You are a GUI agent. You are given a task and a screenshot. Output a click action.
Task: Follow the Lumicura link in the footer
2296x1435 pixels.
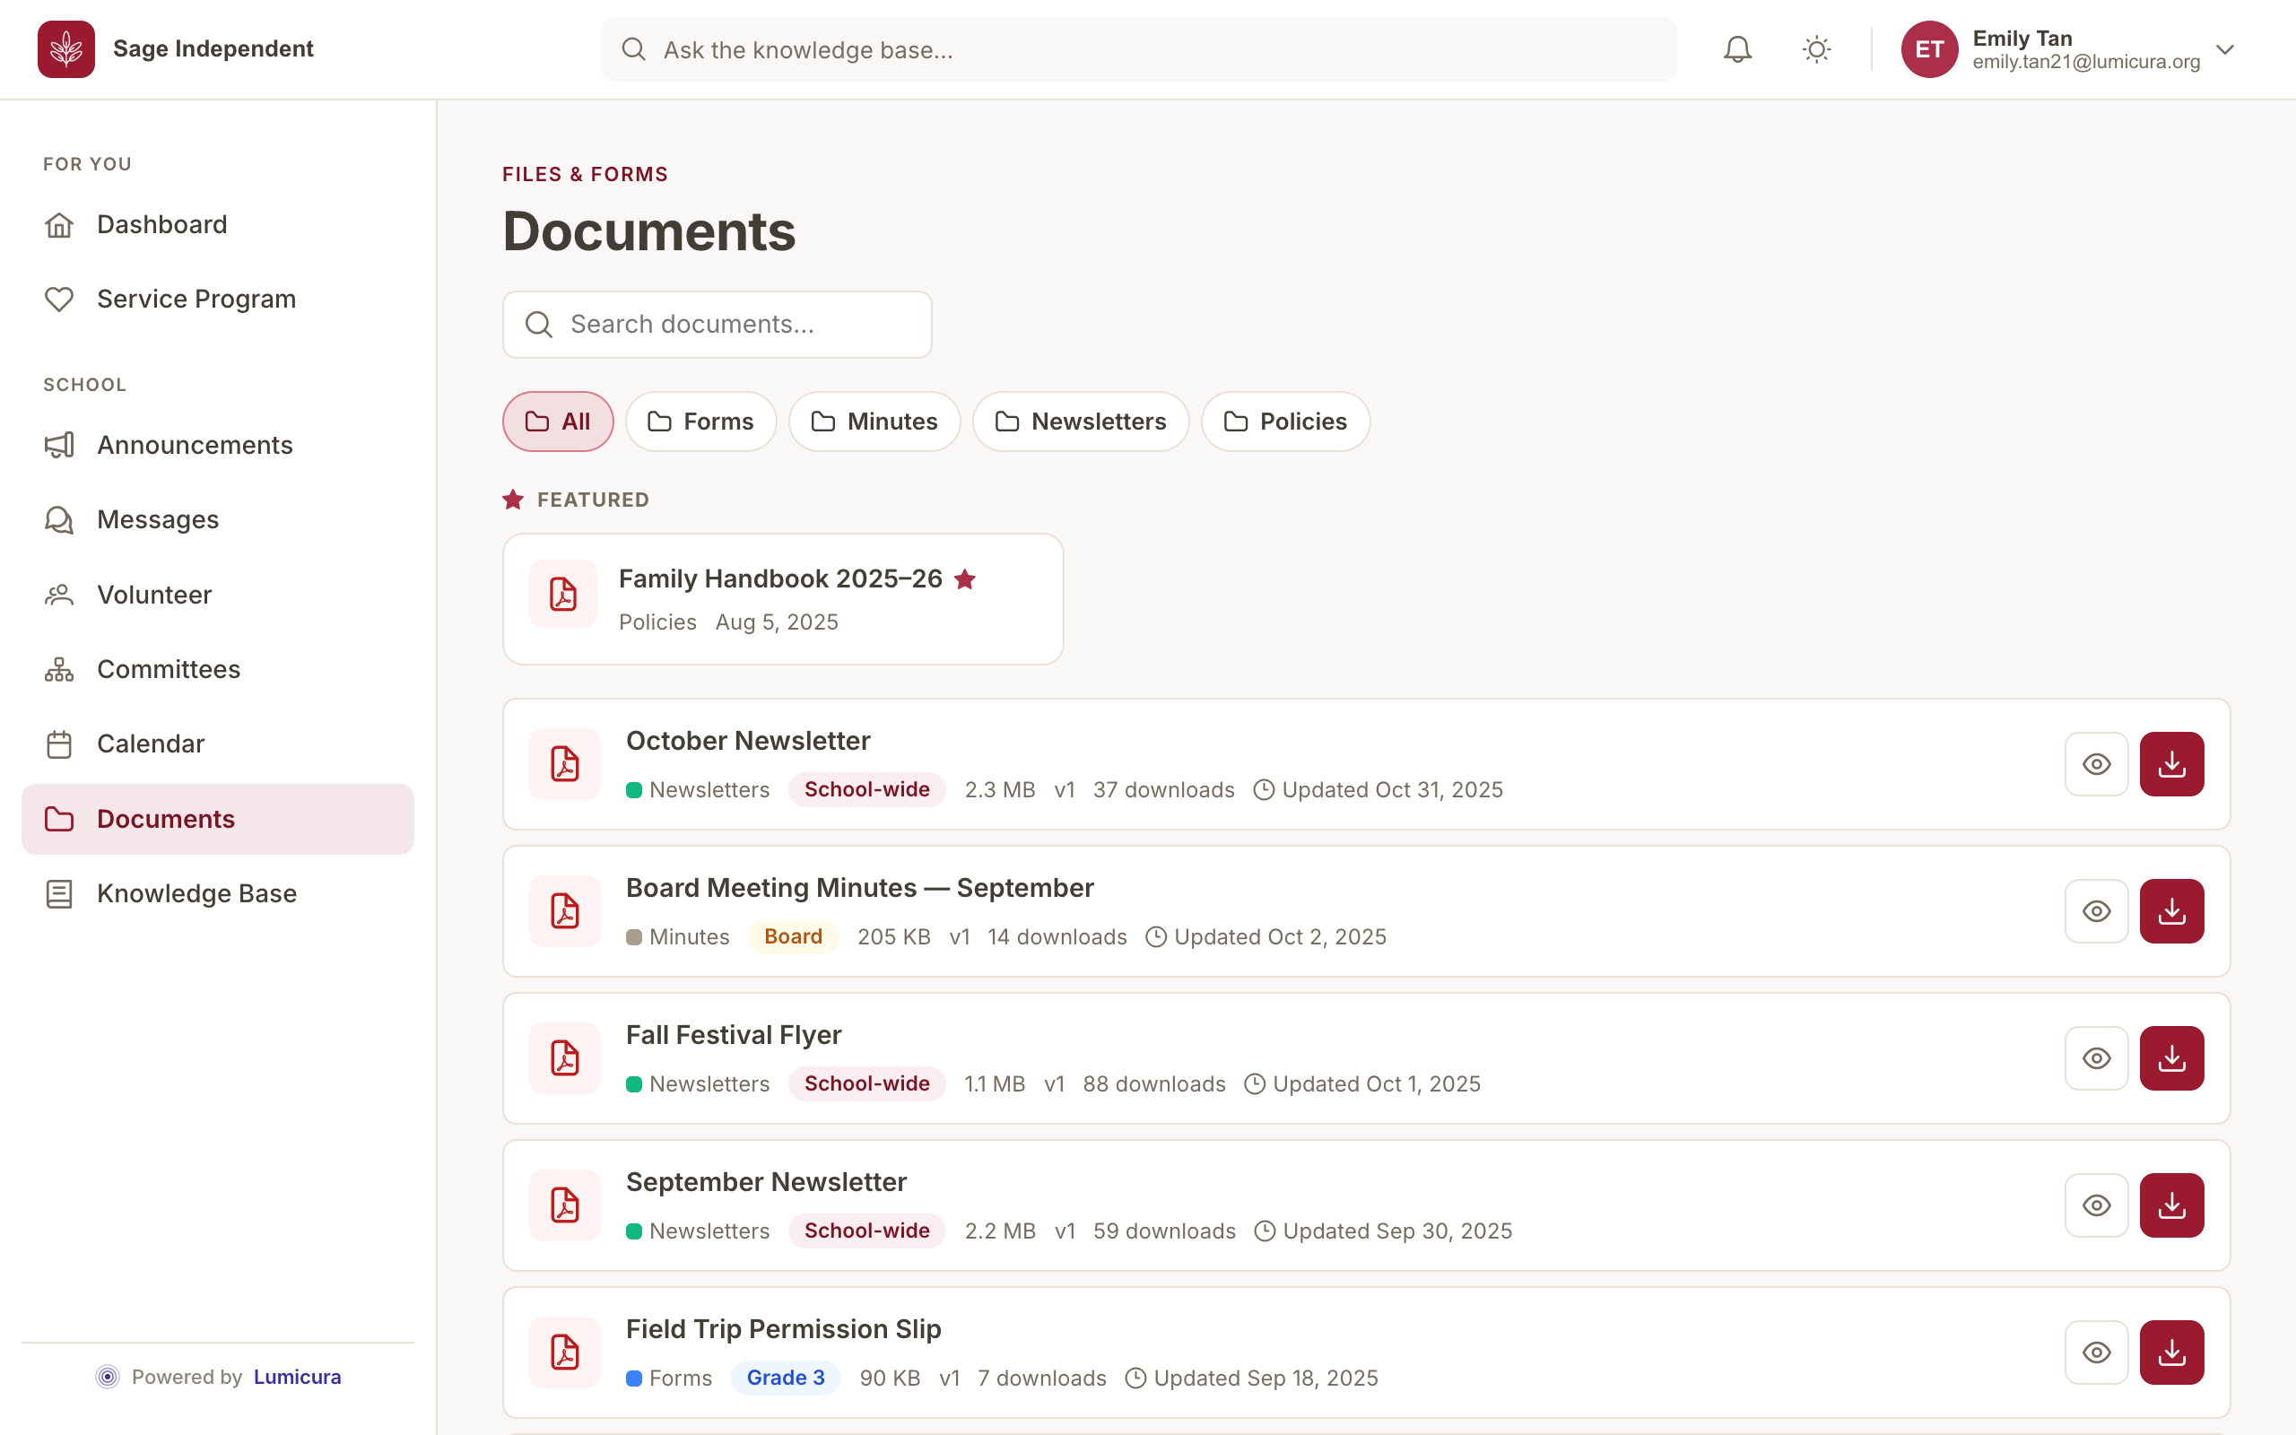point(297,1377)
